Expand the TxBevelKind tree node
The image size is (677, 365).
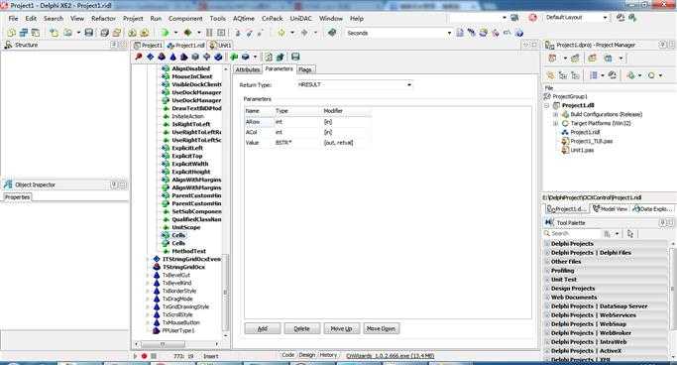(148, 283)
